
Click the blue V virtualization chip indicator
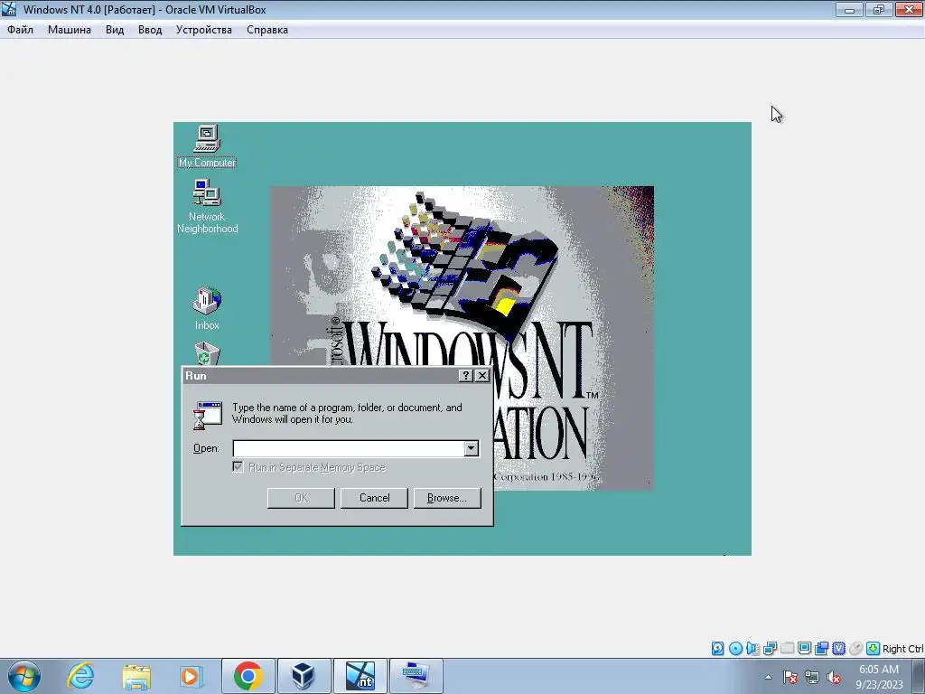[x=838, y=649]
